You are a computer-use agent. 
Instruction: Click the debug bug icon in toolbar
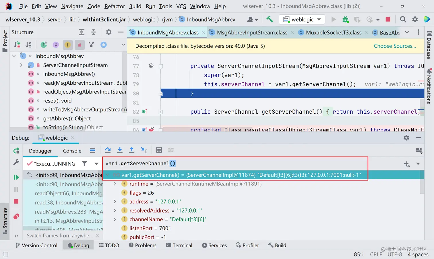pyautogui.click(x=345, y=19)
